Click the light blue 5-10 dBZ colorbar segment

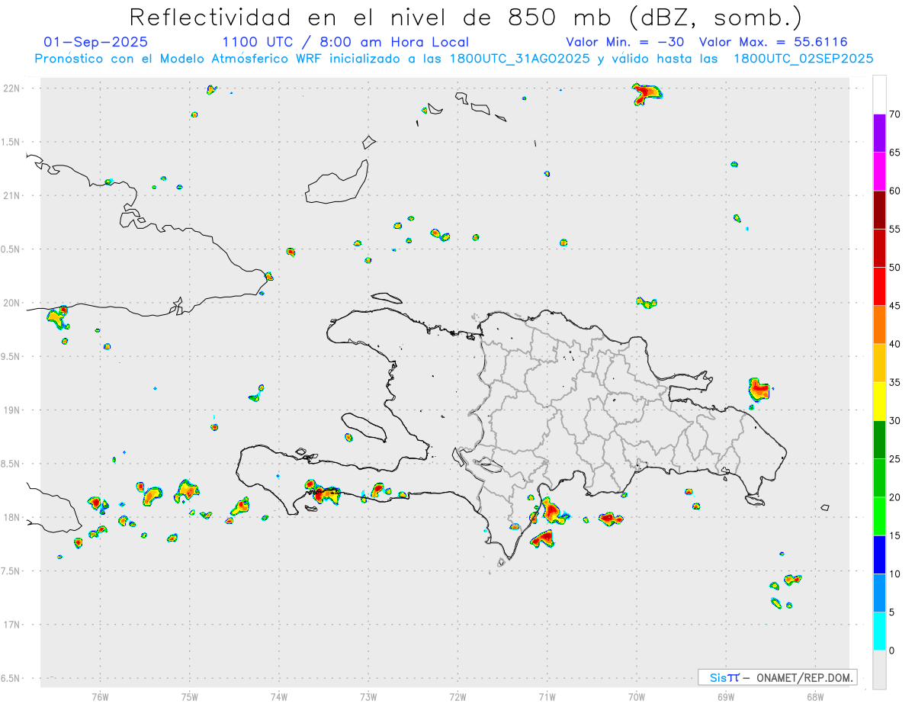click(879, 593)
